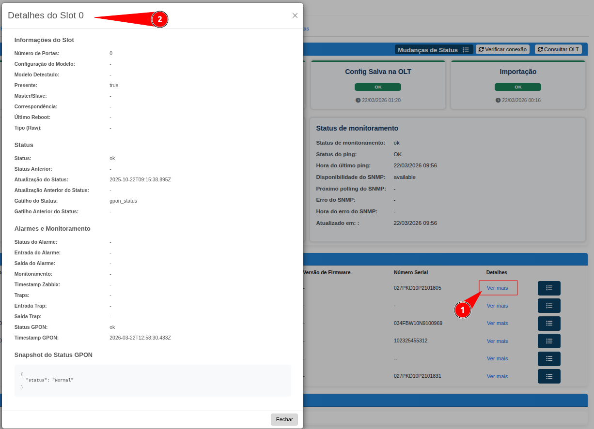This screenshot has height=429, width=594.
Task: Open Ver mais in the row with serial "--"
Action: tap(498, 358)
